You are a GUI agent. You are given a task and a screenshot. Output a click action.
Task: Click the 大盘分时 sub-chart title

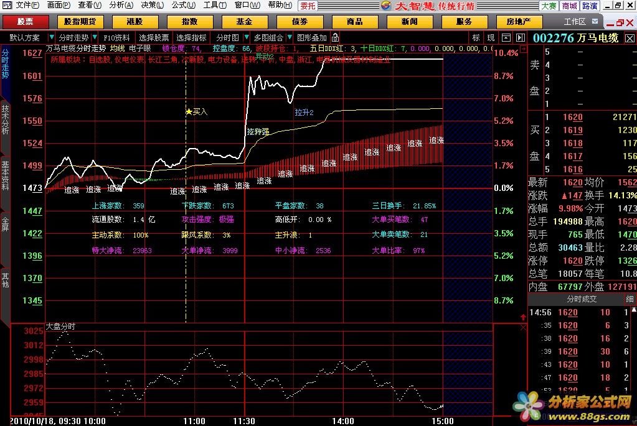[60, 326]
